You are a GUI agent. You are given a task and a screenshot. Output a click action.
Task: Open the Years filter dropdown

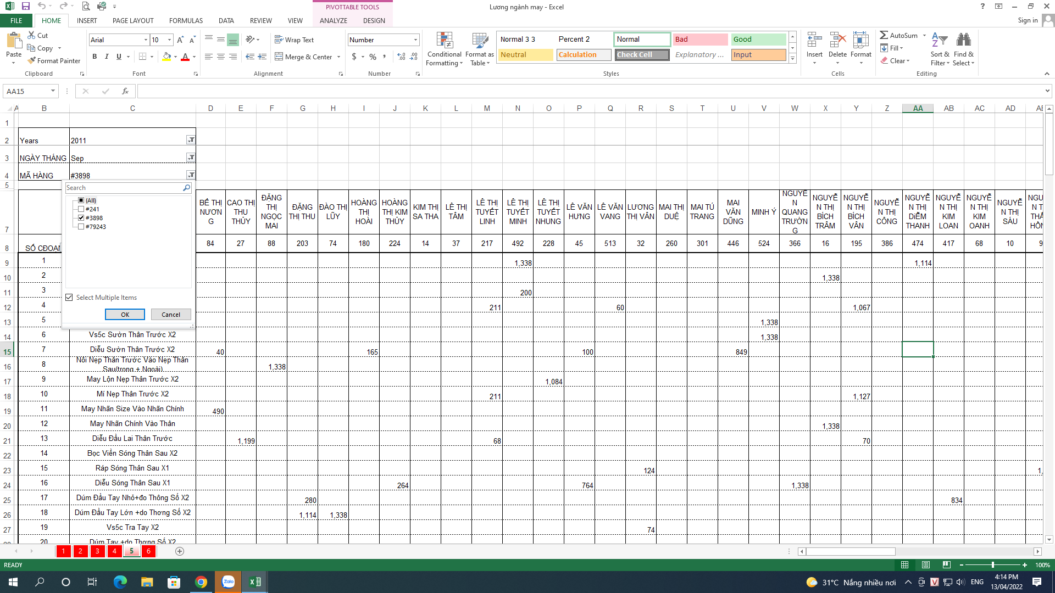click(191, 140)
